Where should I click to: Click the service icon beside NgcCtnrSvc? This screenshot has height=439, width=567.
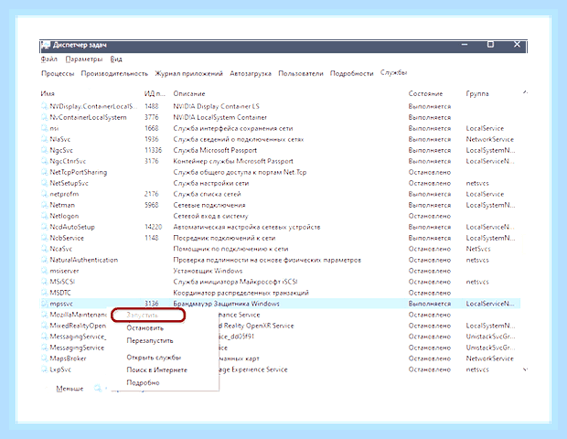(44, 161)
